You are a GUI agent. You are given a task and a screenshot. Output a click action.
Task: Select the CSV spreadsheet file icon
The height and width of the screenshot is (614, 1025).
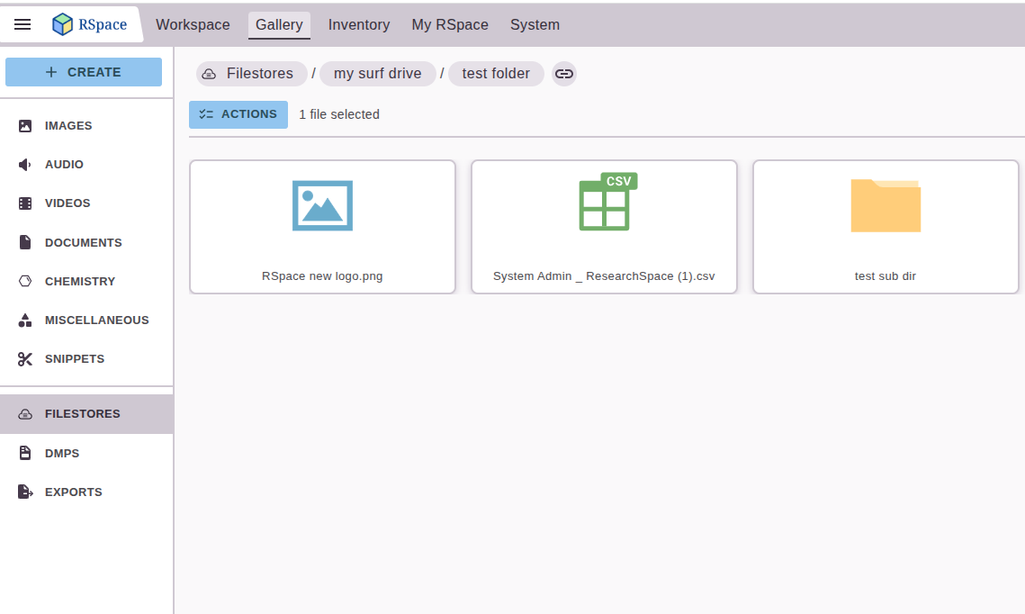point(607,202)
